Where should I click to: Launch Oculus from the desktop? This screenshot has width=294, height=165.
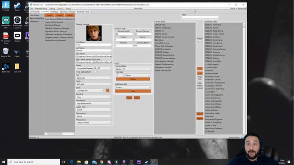17,37
